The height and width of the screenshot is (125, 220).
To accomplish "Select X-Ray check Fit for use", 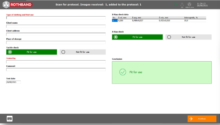I will 137,37.
